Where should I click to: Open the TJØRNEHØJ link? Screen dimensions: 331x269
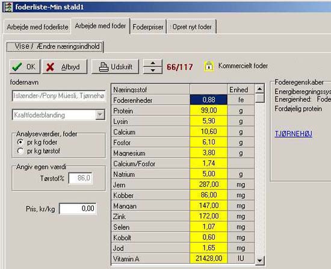[294, 134]
